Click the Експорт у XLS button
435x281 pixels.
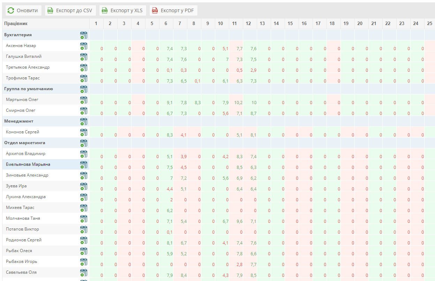122,10
